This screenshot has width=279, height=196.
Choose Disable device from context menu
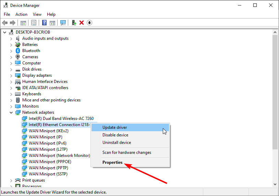coord(130,135)
